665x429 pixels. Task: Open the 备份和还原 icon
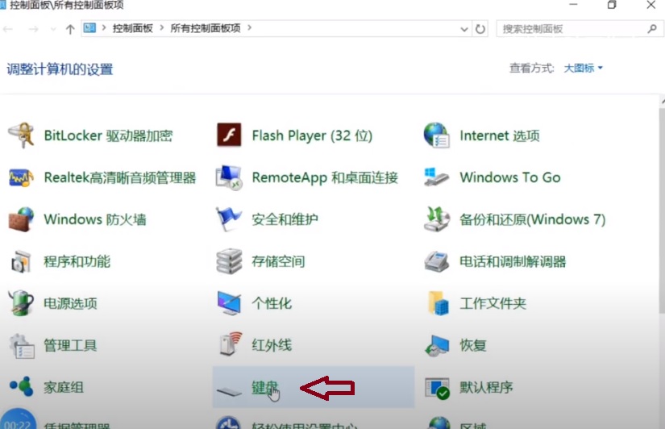(437, 219)
